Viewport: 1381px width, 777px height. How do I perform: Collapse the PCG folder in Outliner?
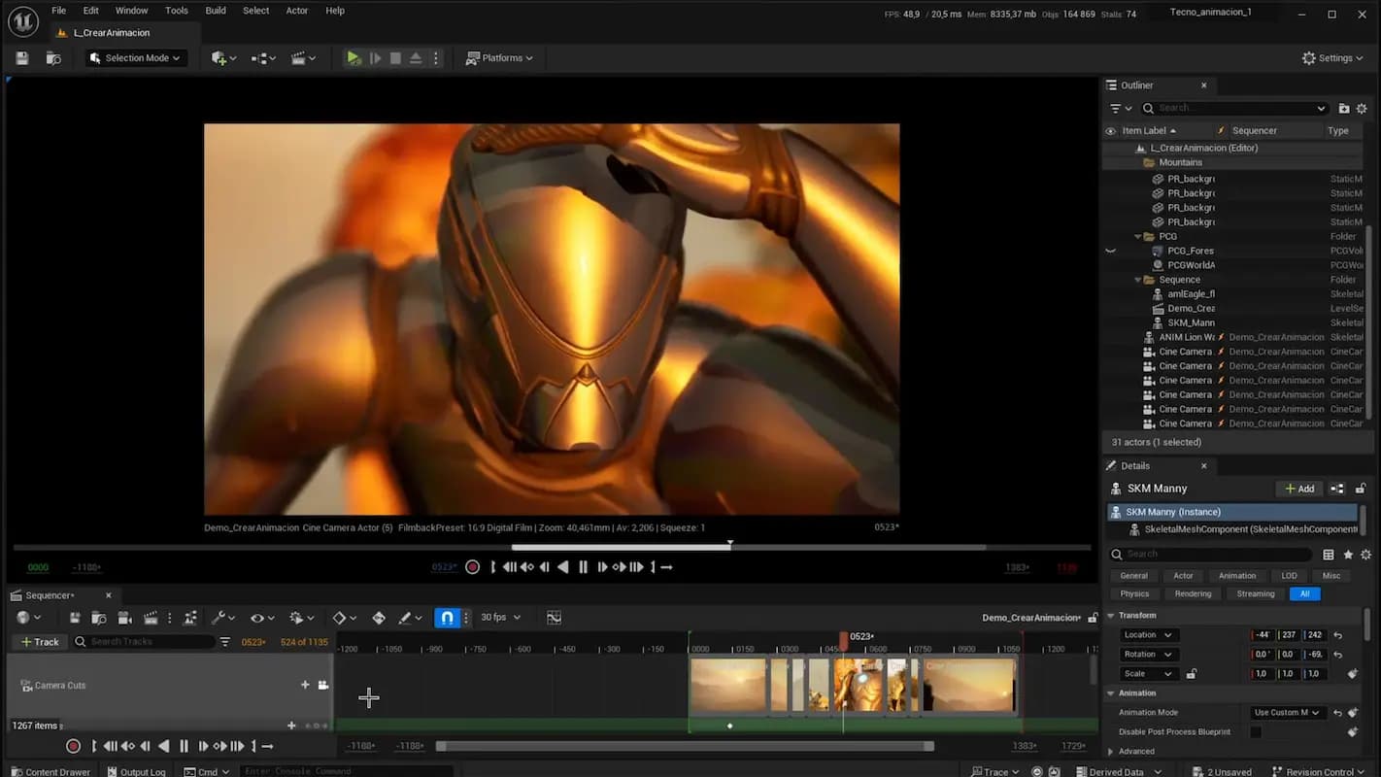(x=1138, y=236)
